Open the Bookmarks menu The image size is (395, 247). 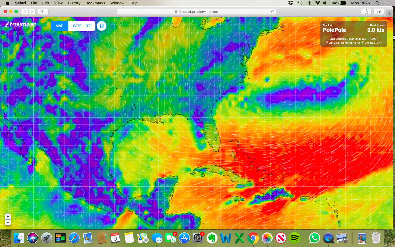[95, 3]
